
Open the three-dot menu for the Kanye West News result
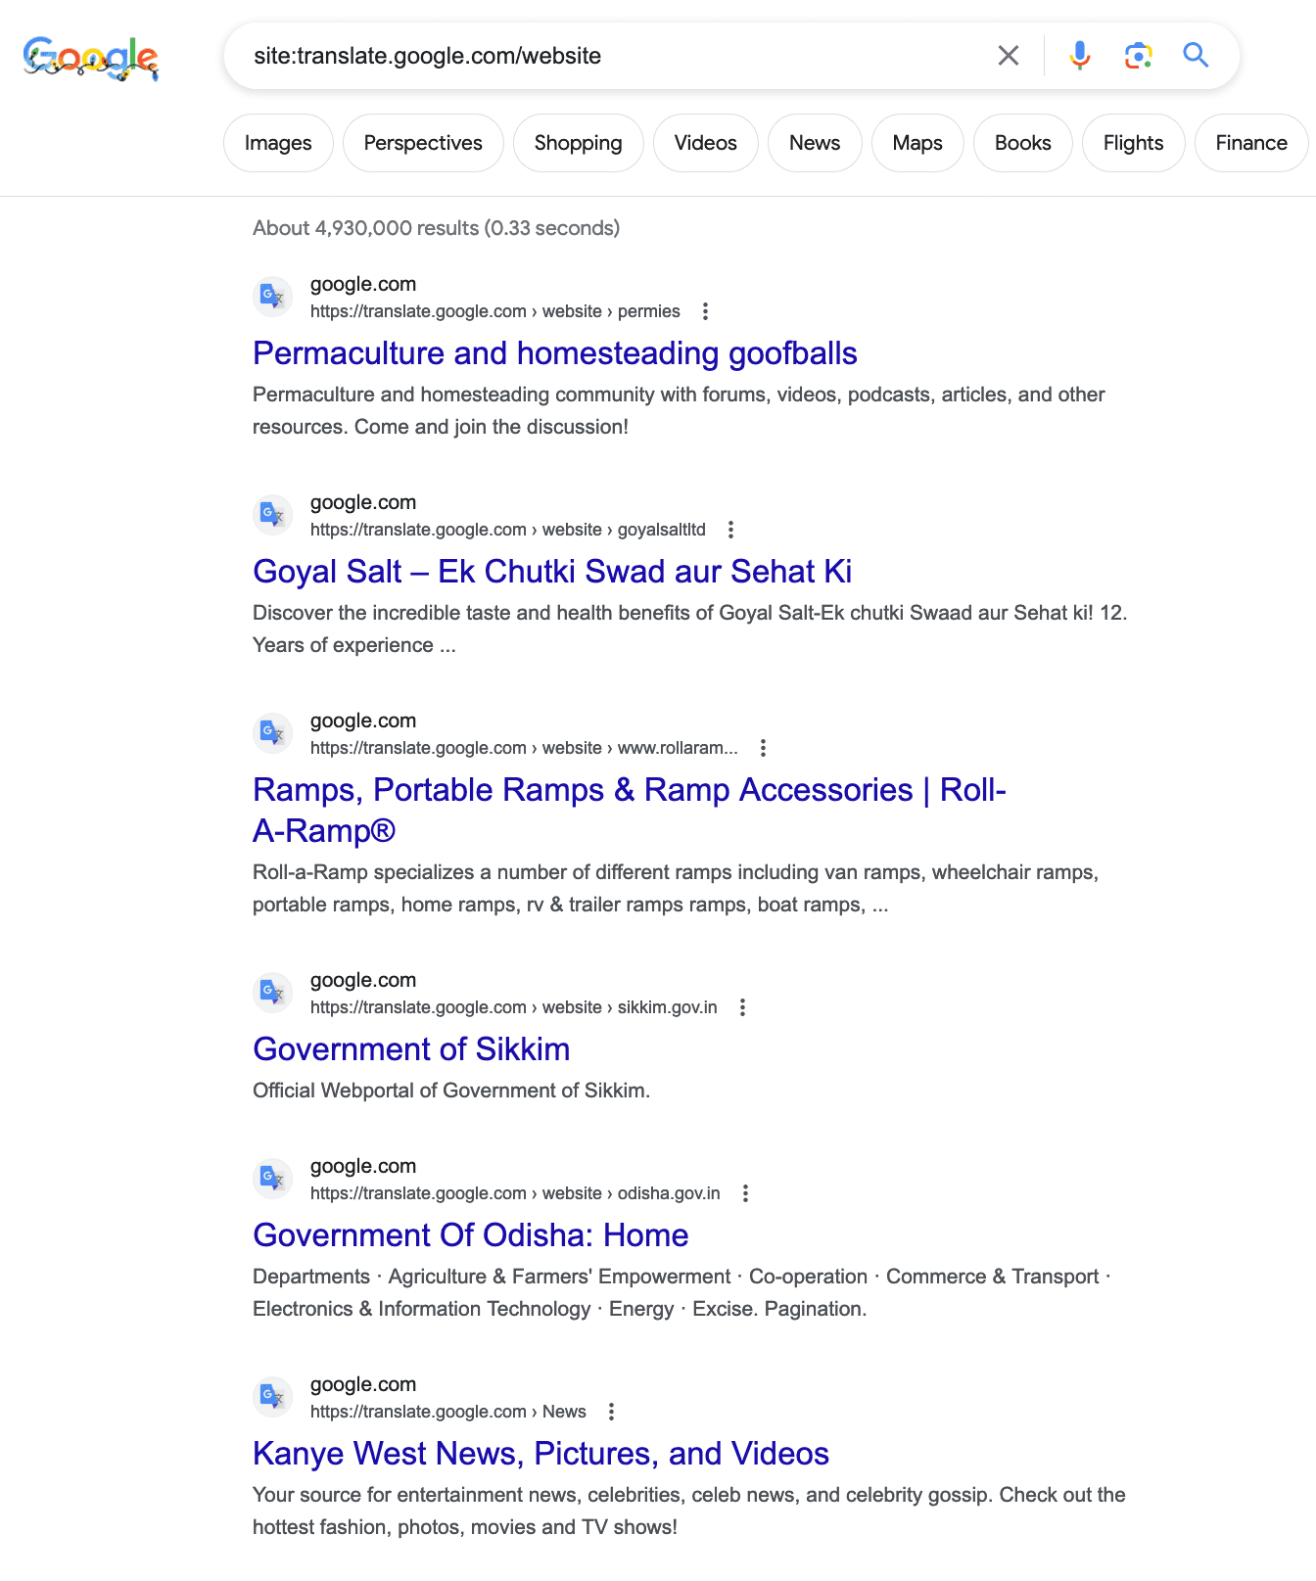tap(611, 1412)
